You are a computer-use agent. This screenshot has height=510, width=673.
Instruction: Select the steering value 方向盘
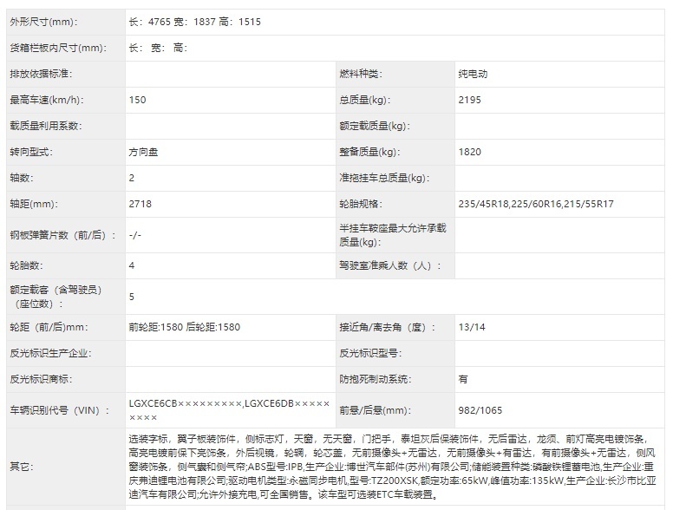(x=143, y=152)
